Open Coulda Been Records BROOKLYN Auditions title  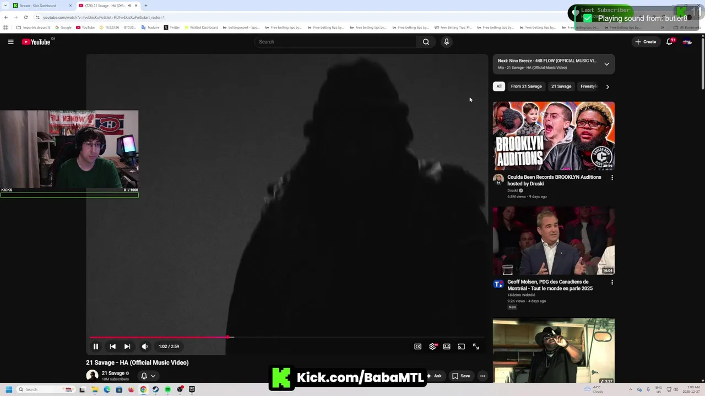[x=554, y=180]
